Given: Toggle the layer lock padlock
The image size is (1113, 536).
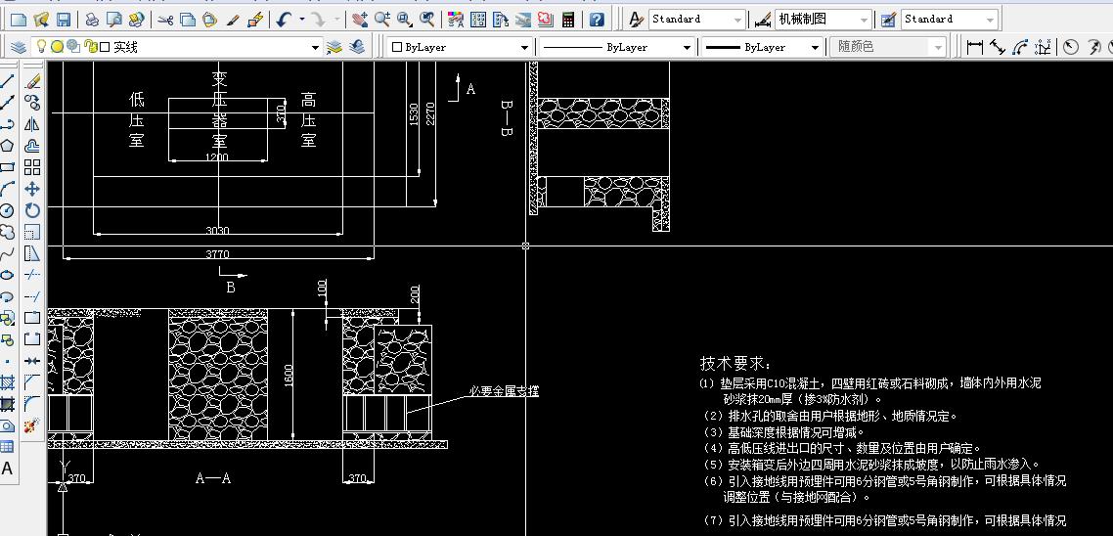Looking at the screenshot, I should [x=90, y=47].
